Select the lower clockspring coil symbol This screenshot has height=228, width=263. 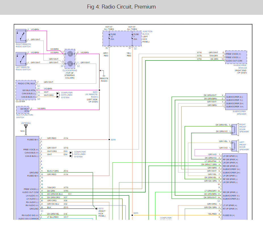coord(70,64)
